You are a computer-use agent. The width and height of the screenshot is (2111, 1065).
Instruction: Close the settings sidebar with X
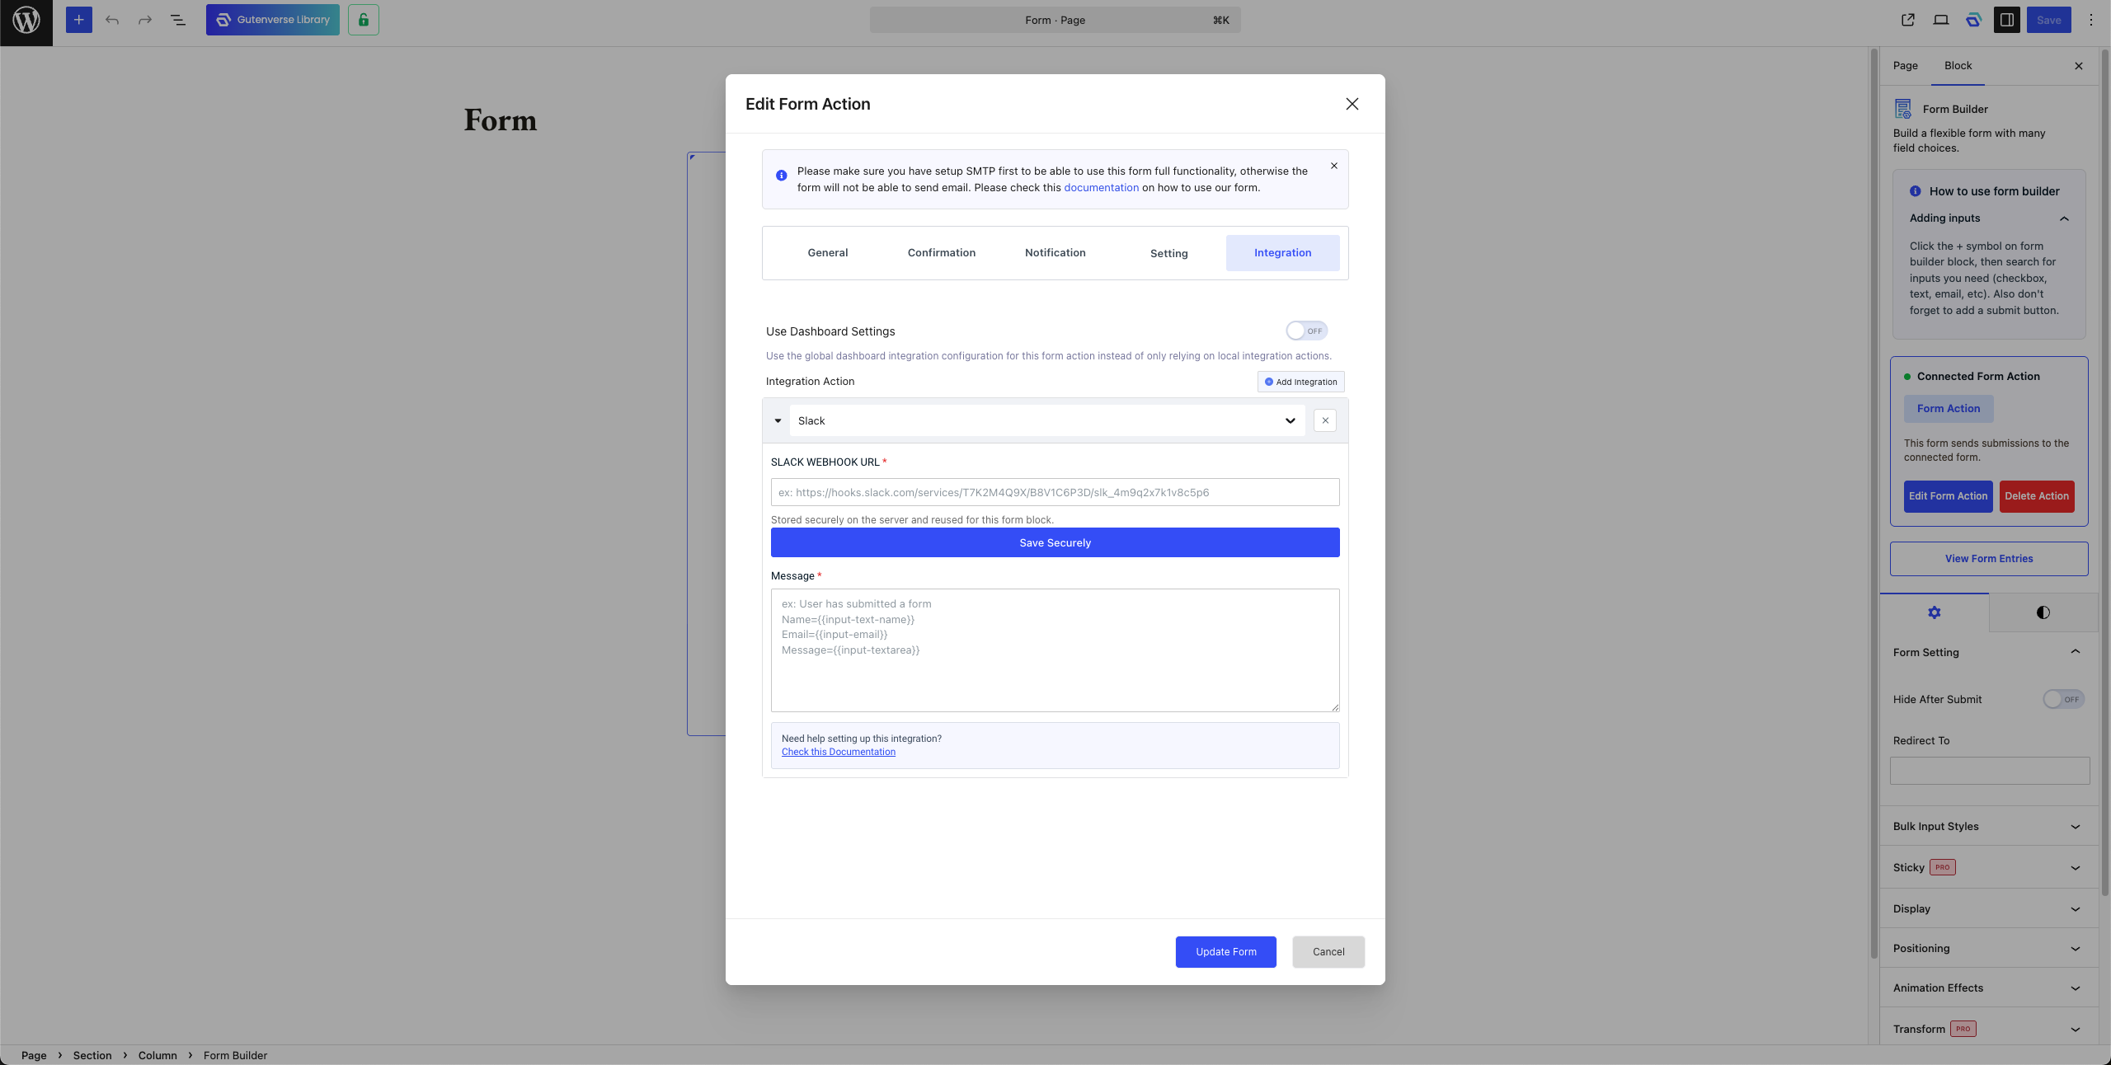click(2079, 66)
